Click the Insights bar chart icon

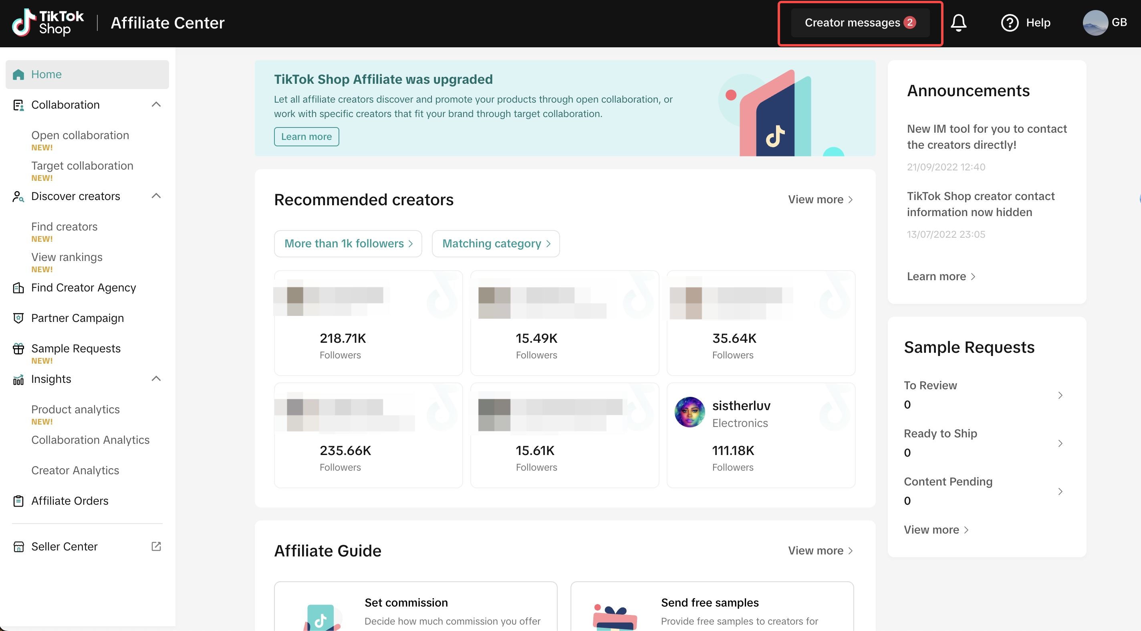coord(18,379)
